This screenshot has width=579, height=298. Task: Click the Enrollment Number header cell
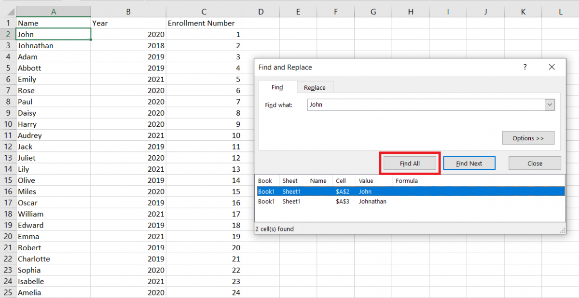[x=204, y=23]
